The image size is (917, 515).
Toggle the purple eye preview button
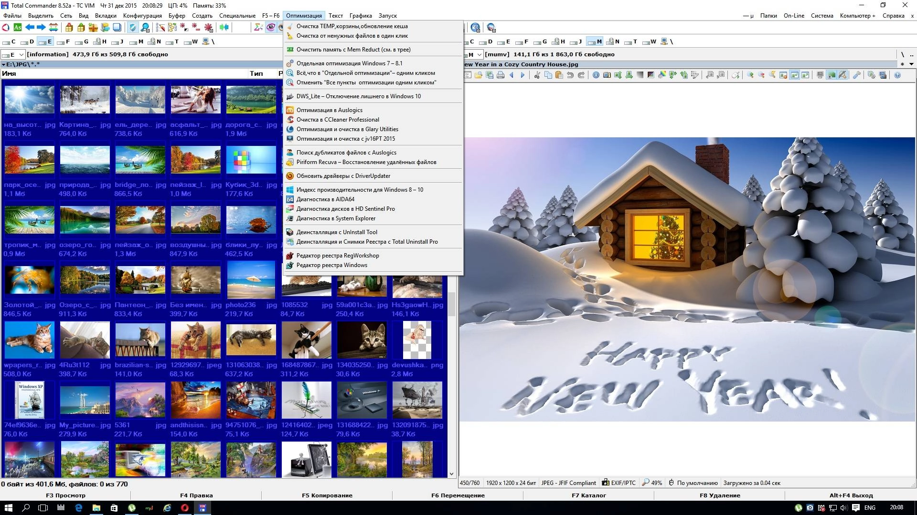270,27
